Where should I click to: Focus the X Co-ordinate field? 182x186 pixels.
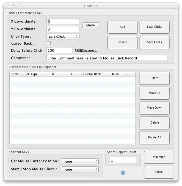(x=63, y=21)
